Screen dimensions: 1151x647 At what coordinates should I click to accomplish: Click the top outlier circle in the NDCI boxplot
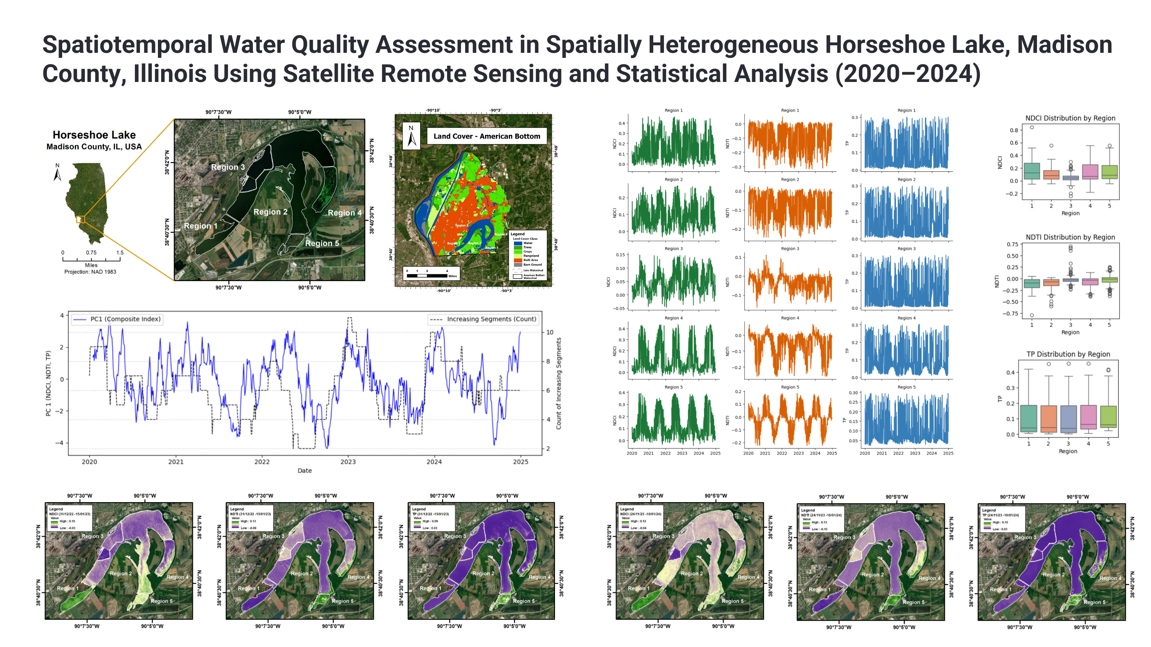(1032, 127)
